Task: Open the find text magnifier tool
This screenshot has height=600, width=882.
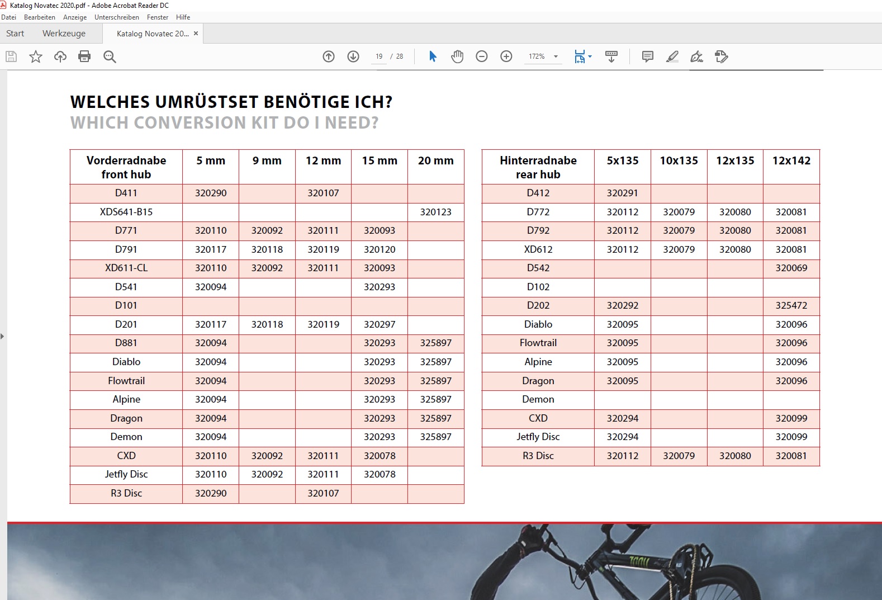Action: click(110, 56)
